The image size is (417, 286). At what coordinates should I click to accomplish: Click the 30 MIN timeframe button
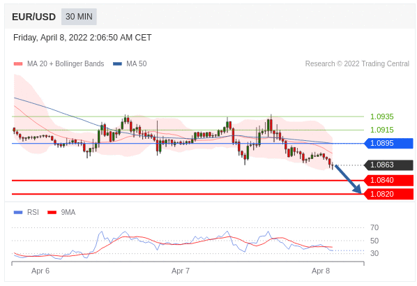(79, 17)
